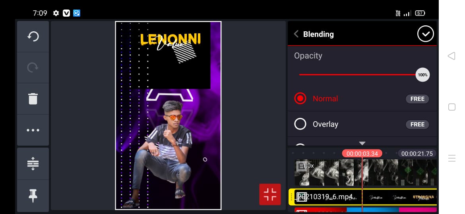Image resolution: width=465 pixels, height=214 pixels.
Task: Open the 1.0x speed clip on main track
Action: pos(306,166)
